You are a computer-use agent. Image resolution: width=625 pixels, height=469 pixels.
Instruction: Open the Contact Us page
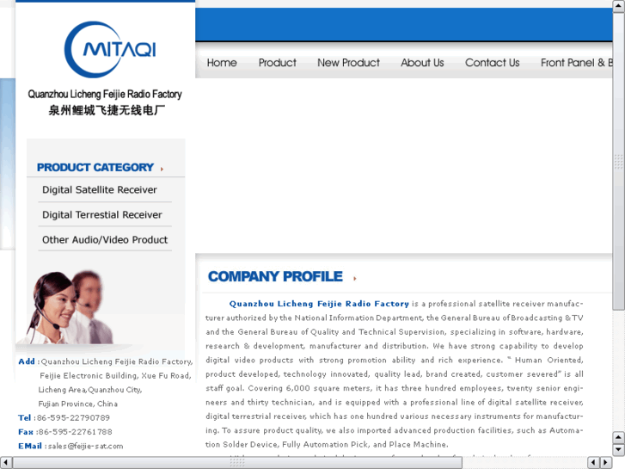(493, 63)
